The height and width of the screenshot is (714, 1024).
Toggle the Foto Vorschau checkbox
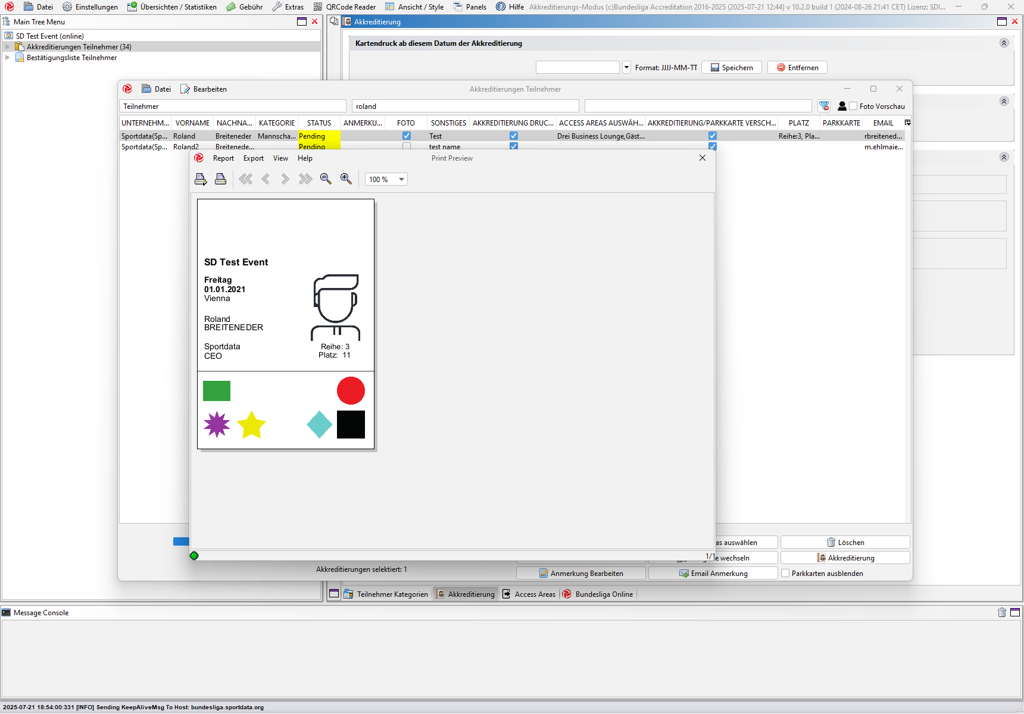(x=853, y=106)
